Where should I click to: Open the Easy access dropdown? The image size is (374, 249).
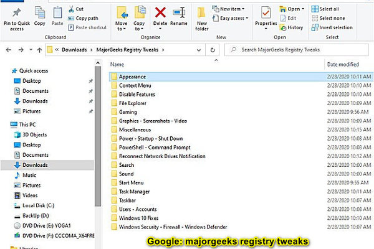[x=231, y=18]
